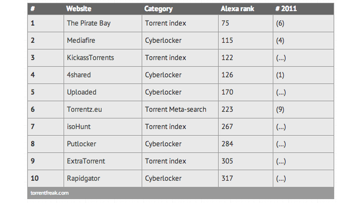Viewport: 362px width, 203px height.
Task: Click the KickassTorrents entry
Action: 90,58
